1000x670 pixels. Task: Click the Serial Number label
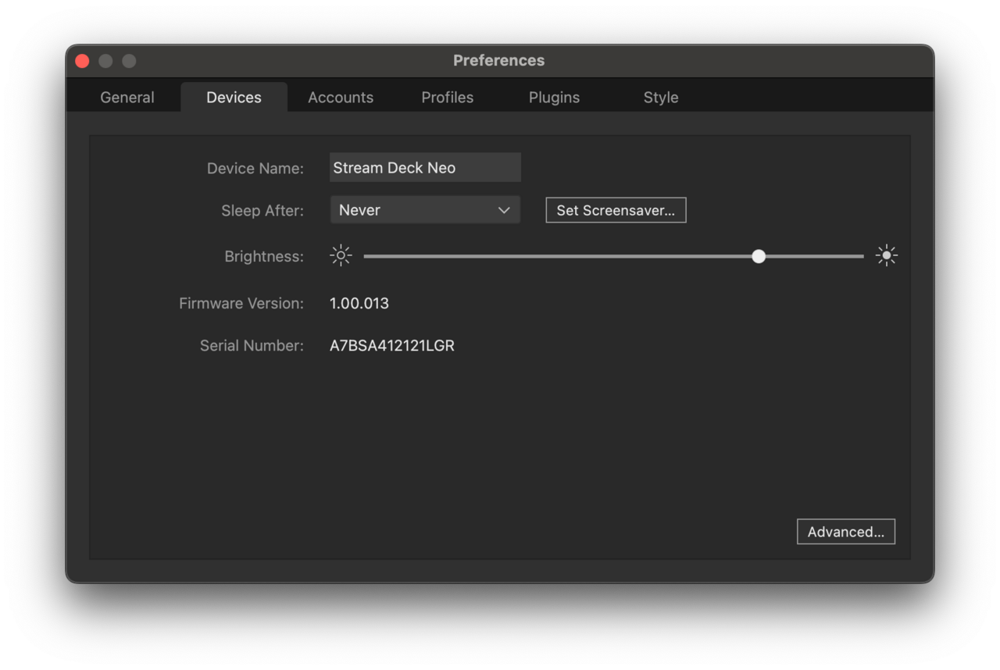252,345
